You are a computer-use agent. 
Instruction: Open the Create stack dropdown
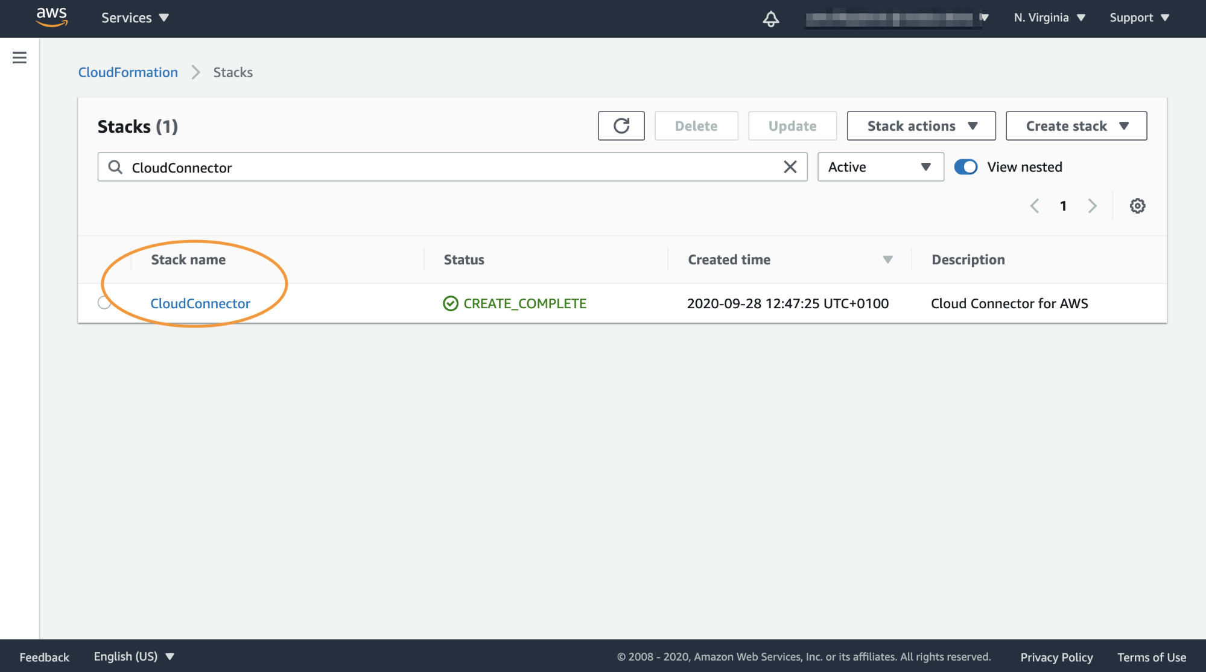pyautogui.click(x=1076, y=125)
